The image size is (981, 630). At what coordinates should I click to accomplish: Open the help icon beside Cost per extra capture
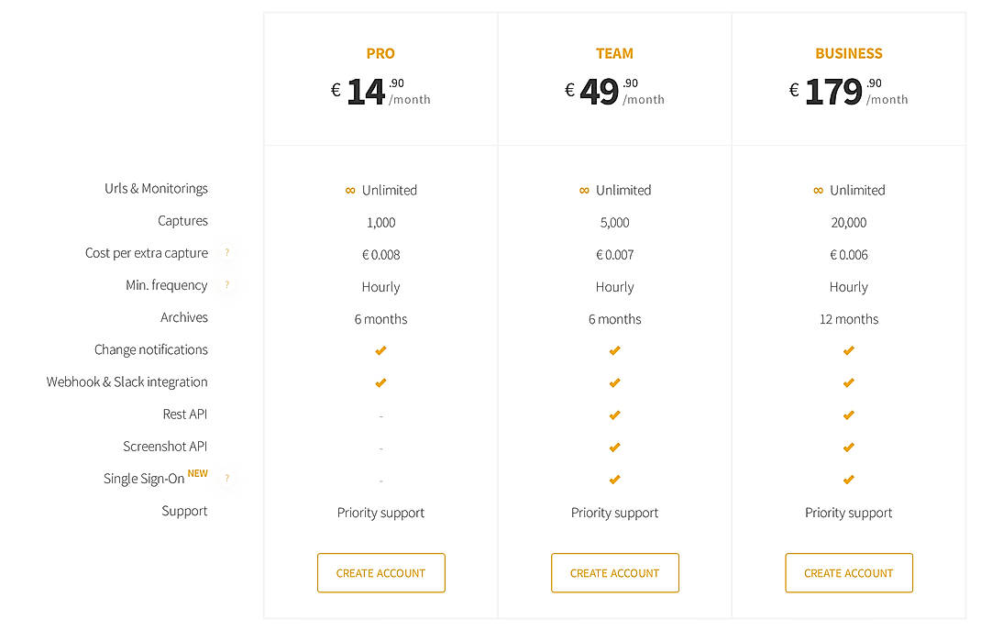click(x=226, y=252)
